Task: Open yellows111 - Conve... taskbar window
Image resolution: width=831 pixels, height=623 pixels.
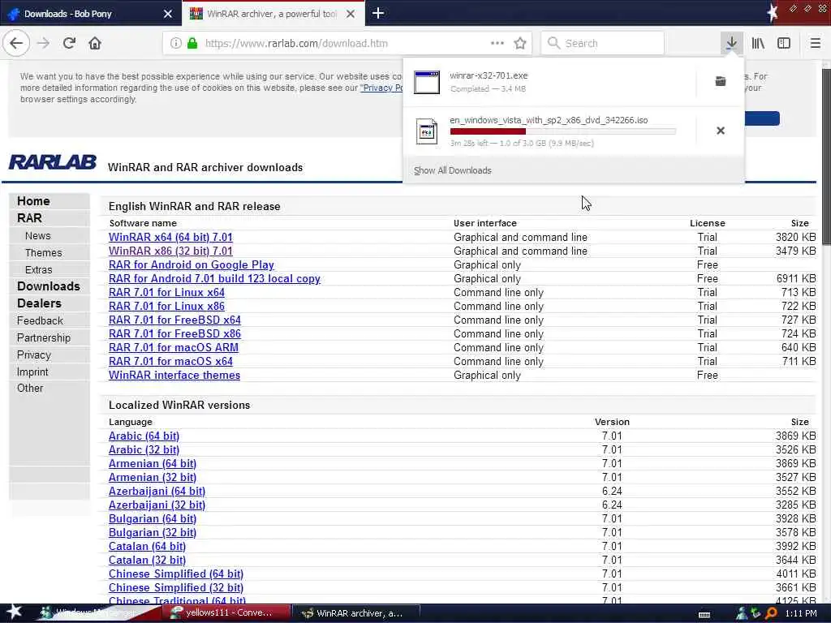Action: (x=228, y=613)
